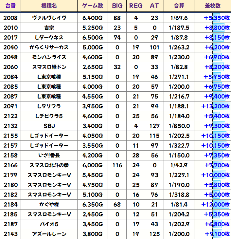Select machine number 2091

10,106
